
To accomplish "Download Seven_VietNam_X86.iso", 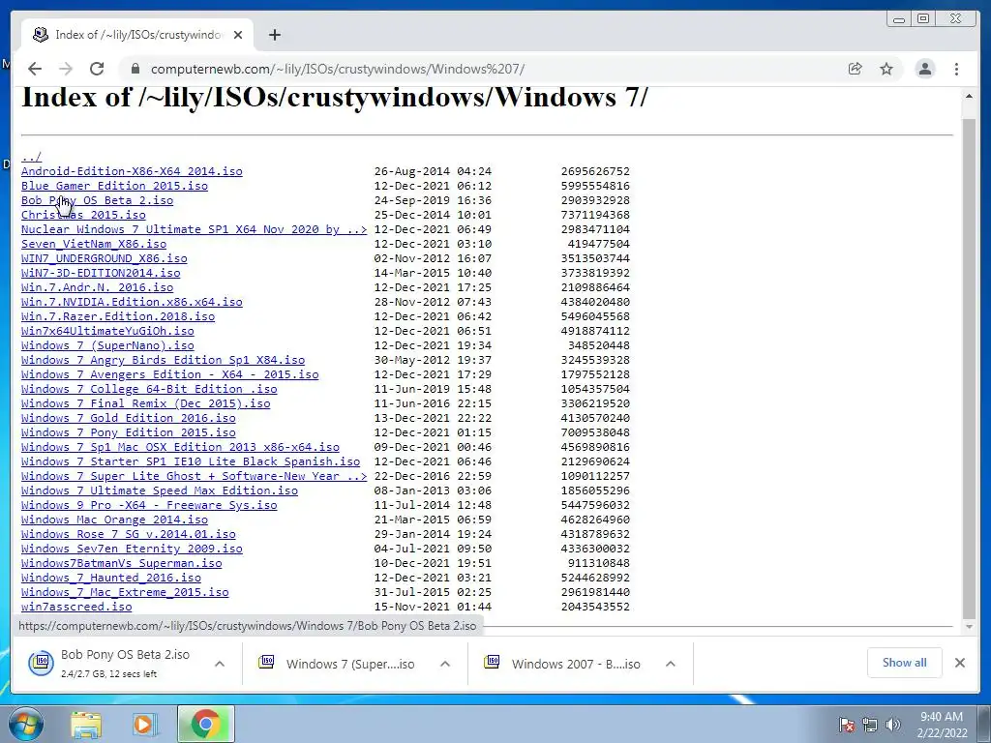I will 94,244.
